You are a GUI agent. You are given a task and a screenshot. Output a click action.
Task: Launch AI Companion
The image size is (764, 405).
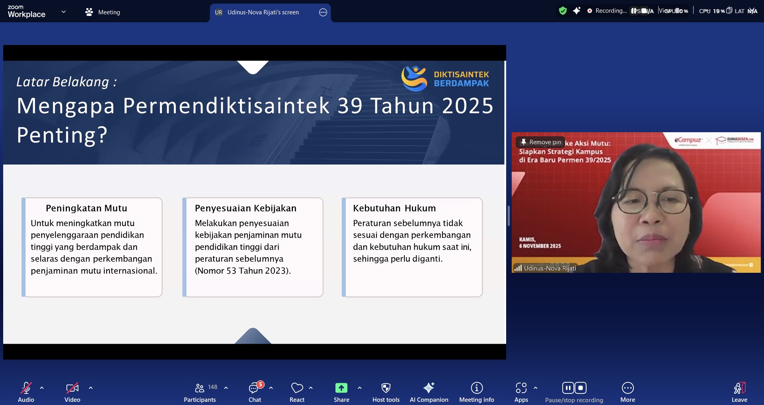pyautogui.click(x=429, y=391)
